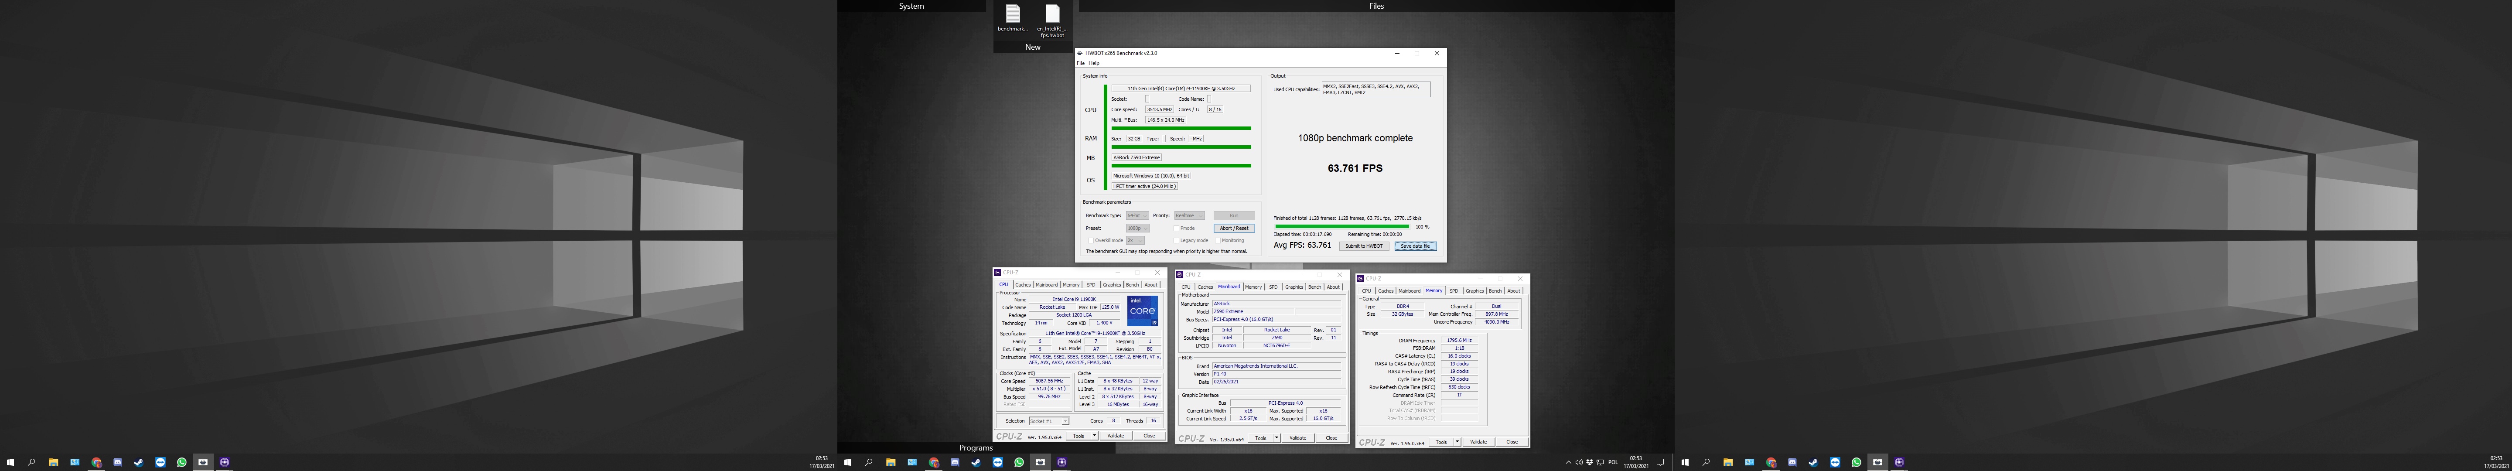The image size is (2512, 471).
Task: Click the title bar icon of CPU-Z Mainboard window
Action: (1180, 275)
